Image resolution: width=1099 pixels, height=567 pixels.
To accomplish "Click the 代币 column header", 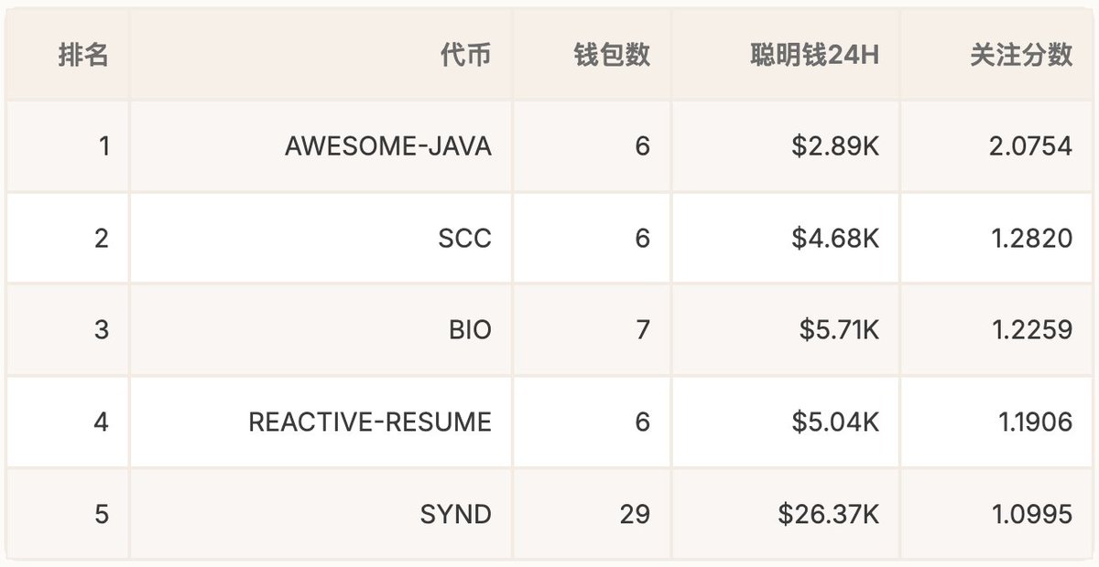I will [465, 55].
